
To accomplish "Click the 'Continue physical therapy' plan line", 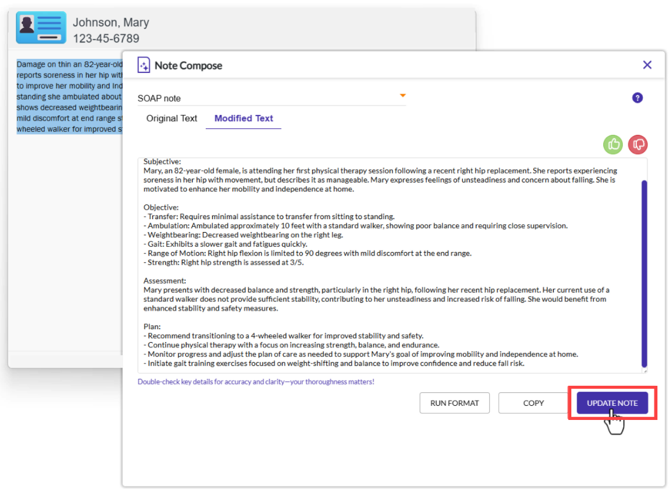I will point(291,345).
